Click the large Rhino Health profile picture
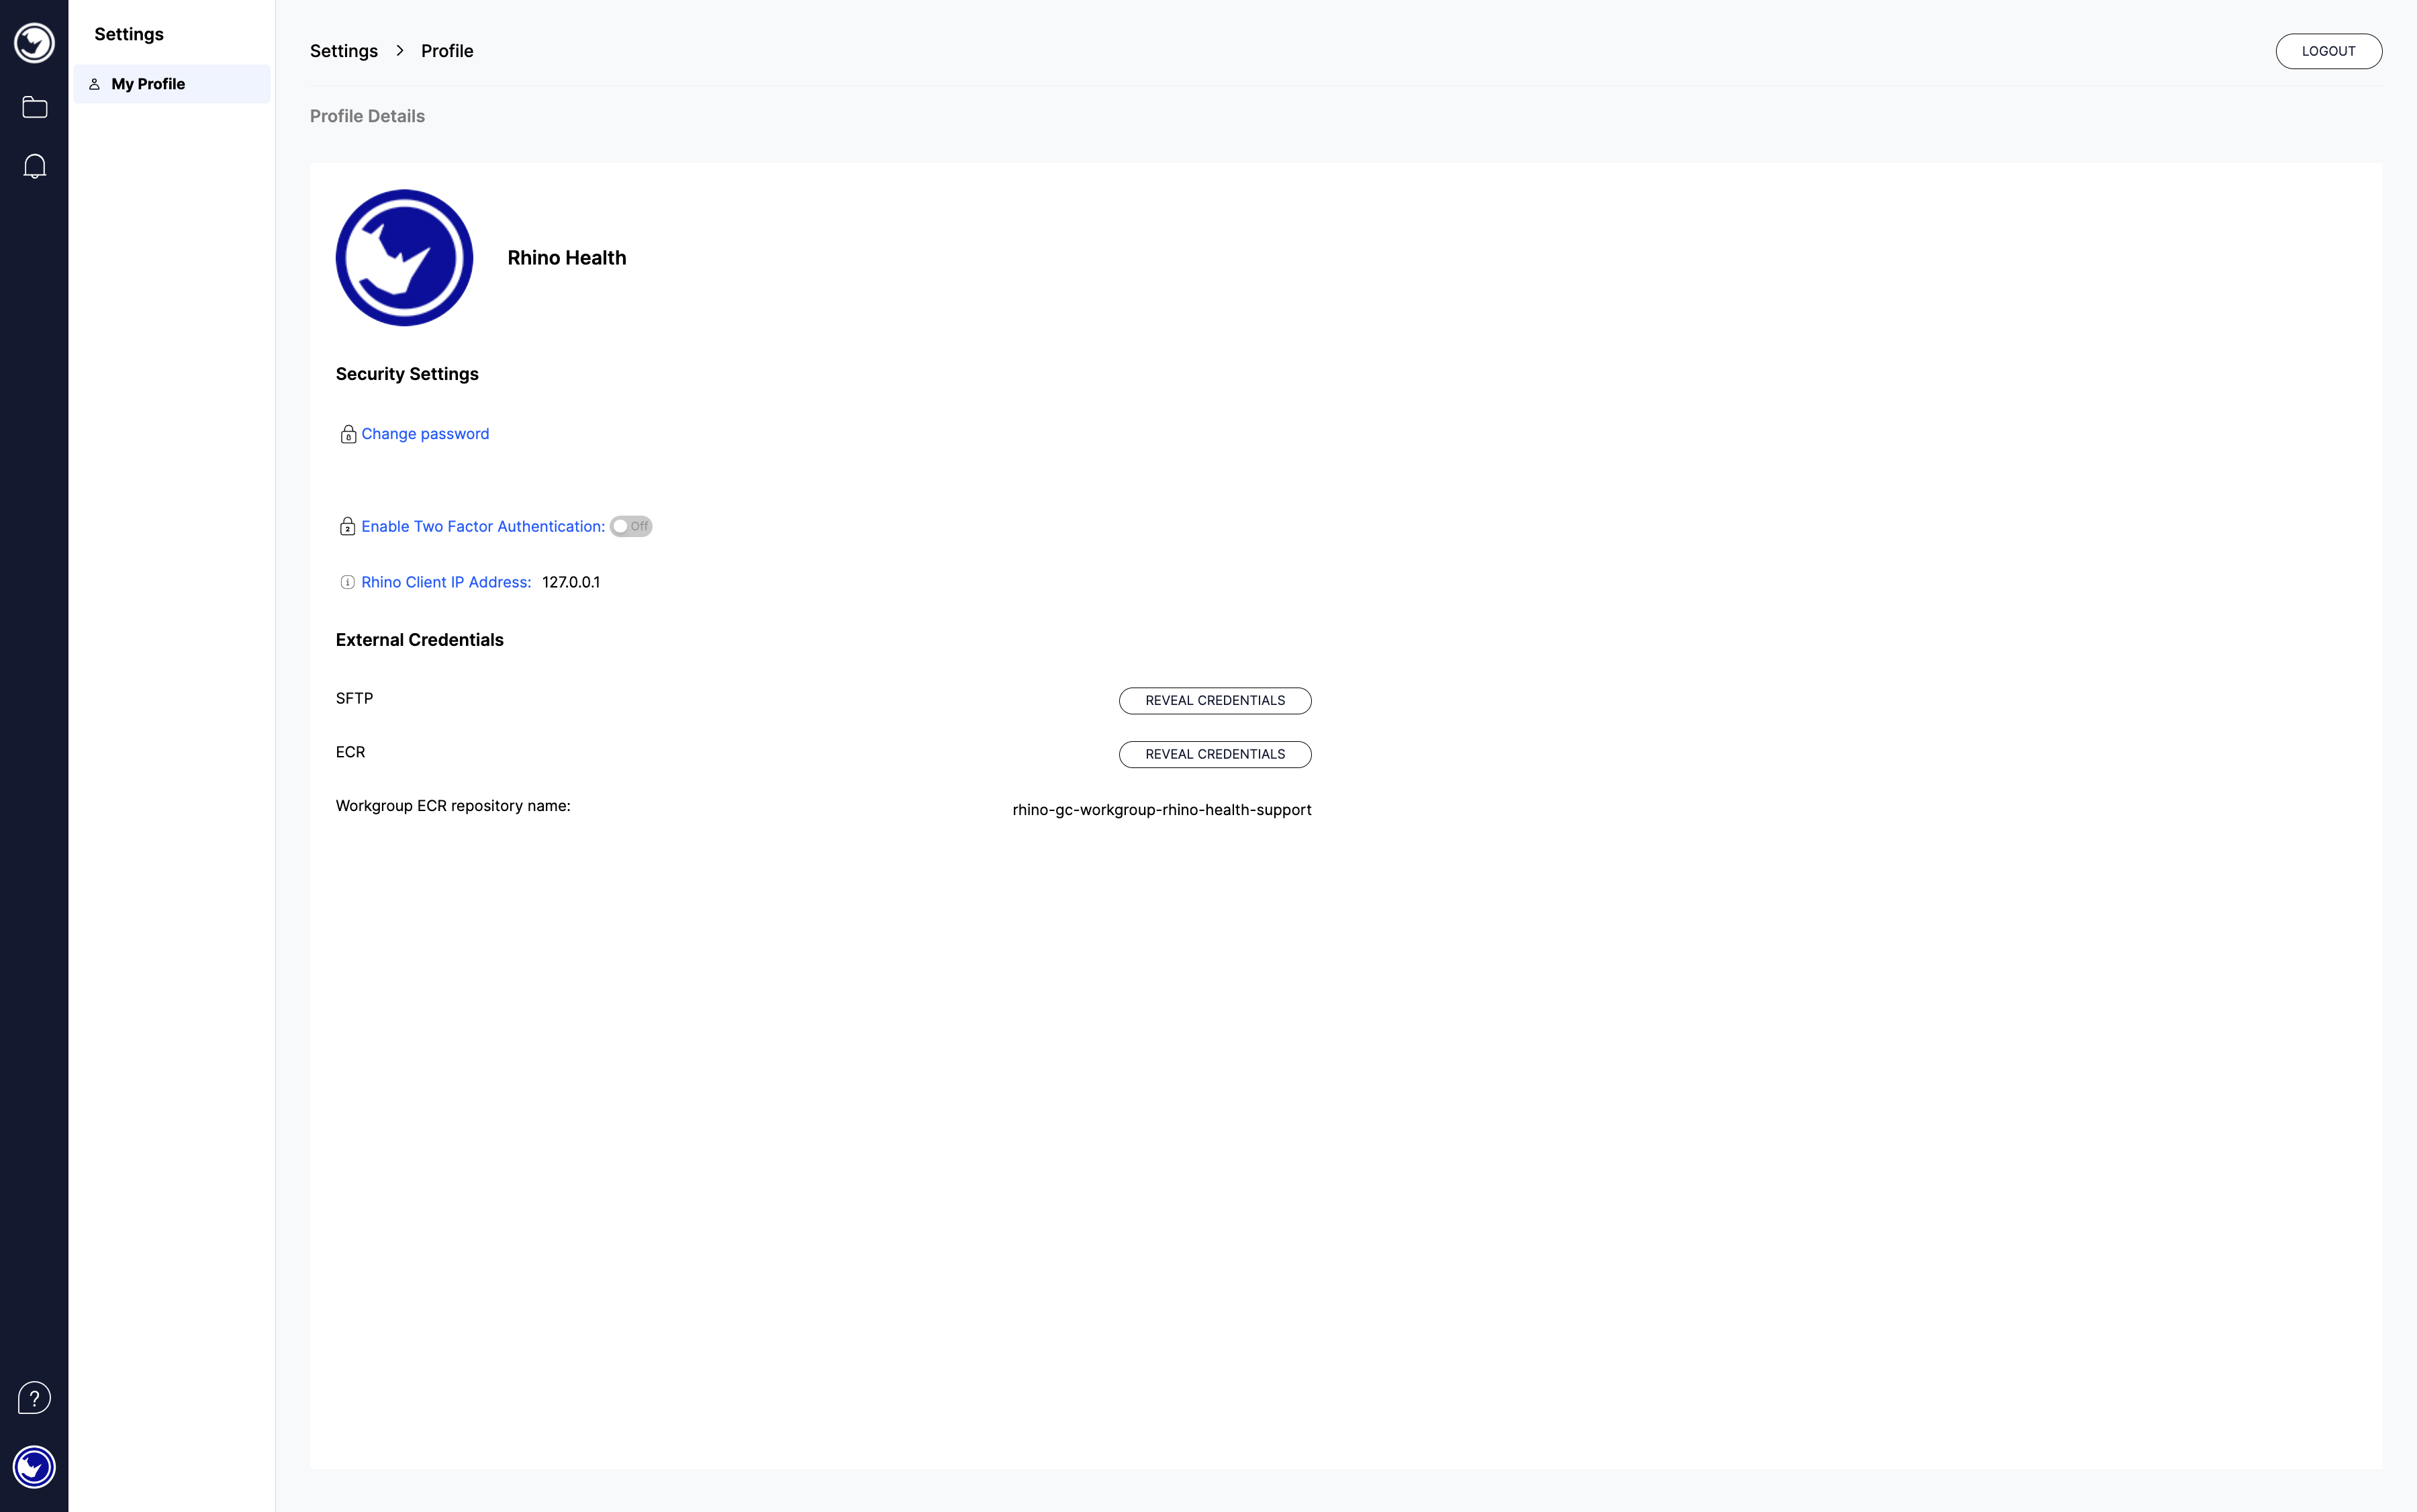2417x1512 pixels. click(404, 258)
